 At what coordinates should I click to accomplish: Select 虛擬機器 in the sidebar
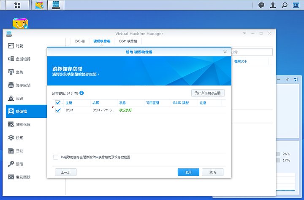pos(26,59)
